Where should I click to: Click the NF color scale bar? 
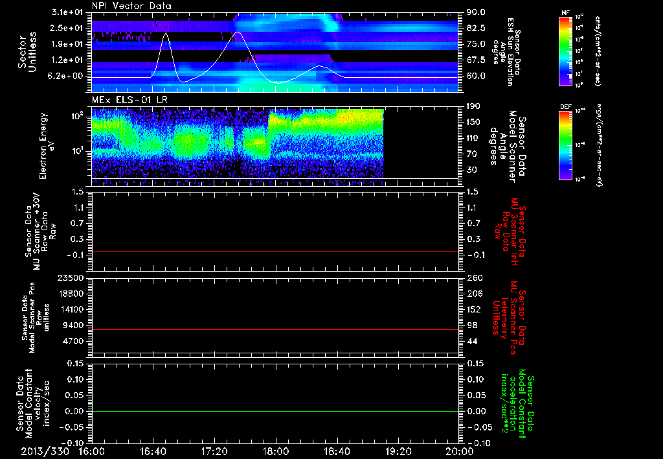click(566, 51)
